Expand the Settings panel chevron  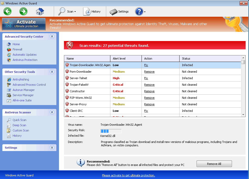point(52,147)
